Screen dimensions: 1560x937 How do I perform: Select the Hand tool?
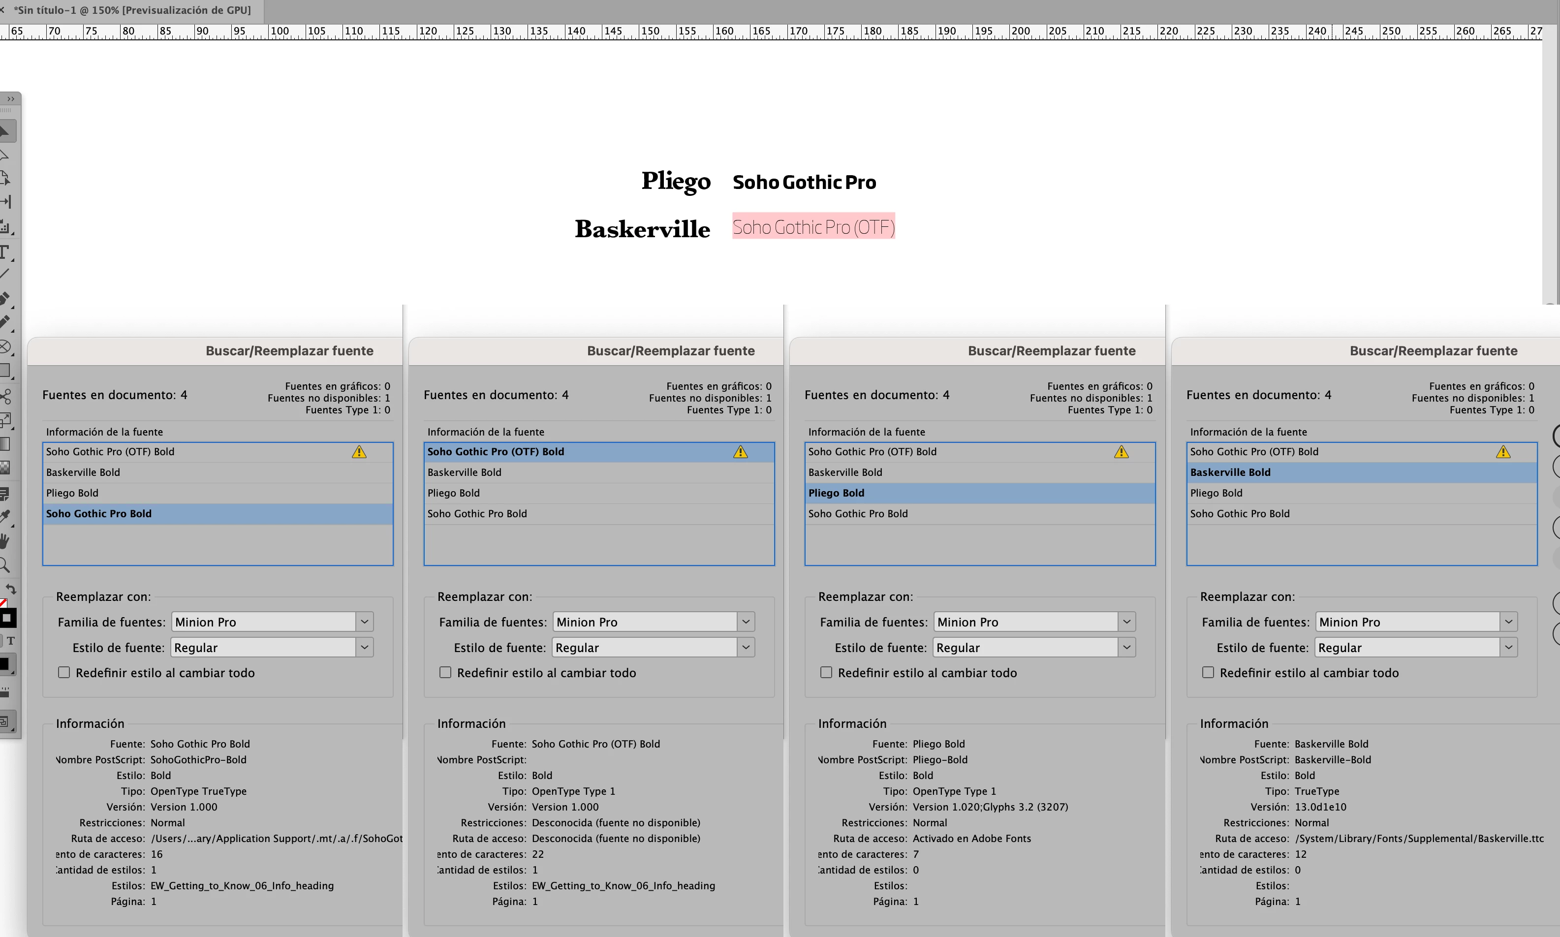pos(5,540)
